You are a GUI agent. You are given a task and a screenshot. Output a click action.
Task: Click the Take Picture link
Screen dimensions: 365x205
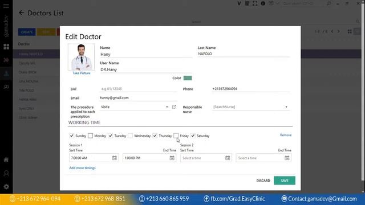82,73
